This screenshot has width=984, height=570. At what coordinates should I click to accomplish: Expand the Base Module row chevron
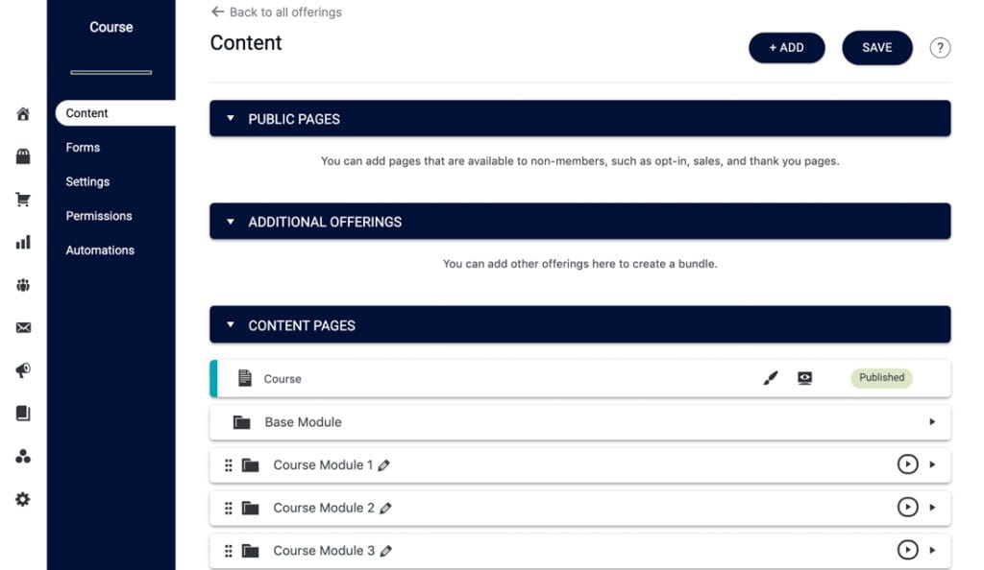click(933, 422)
